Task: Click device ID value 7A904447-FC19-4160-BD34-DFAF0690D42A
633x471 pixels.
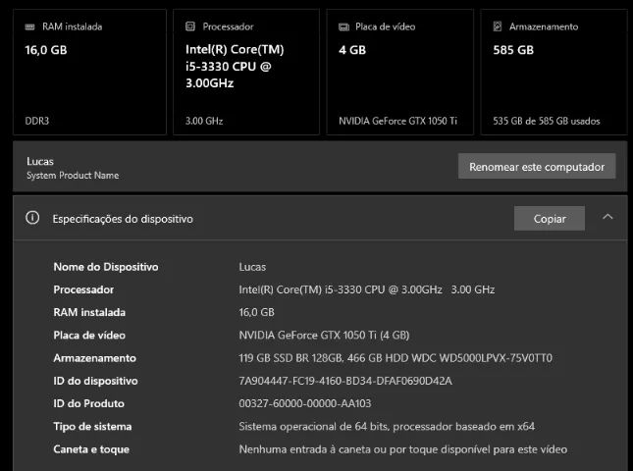Action: coord(345,381)
